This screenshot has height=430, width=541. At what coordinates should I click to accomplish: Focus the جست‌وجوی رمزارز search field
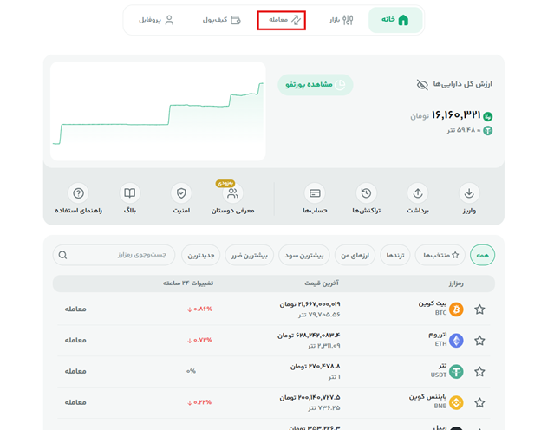114,255
